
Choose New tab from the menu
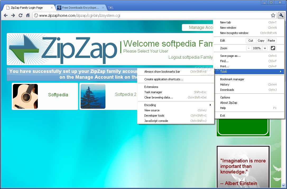point(249,22)
